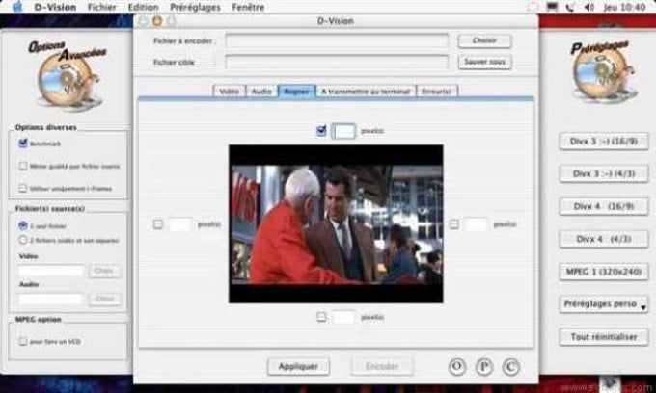The width and height of the screenshot is (656, 393).
Task: Click the bottom crop pixel field
Action: coord(343,317)
